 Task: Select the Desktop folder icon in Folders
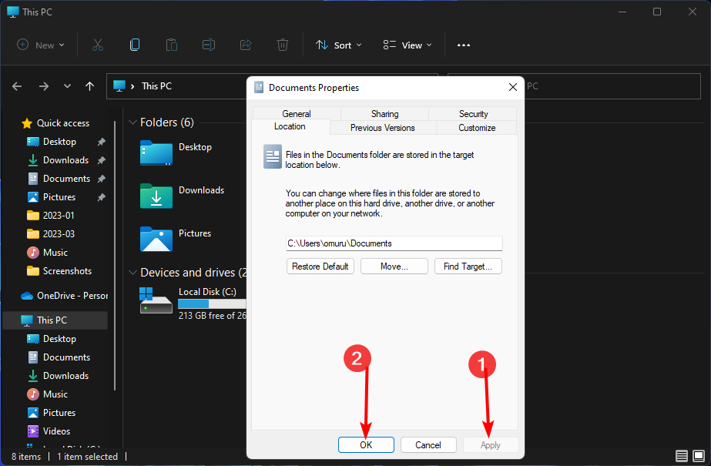coord(156,153)
